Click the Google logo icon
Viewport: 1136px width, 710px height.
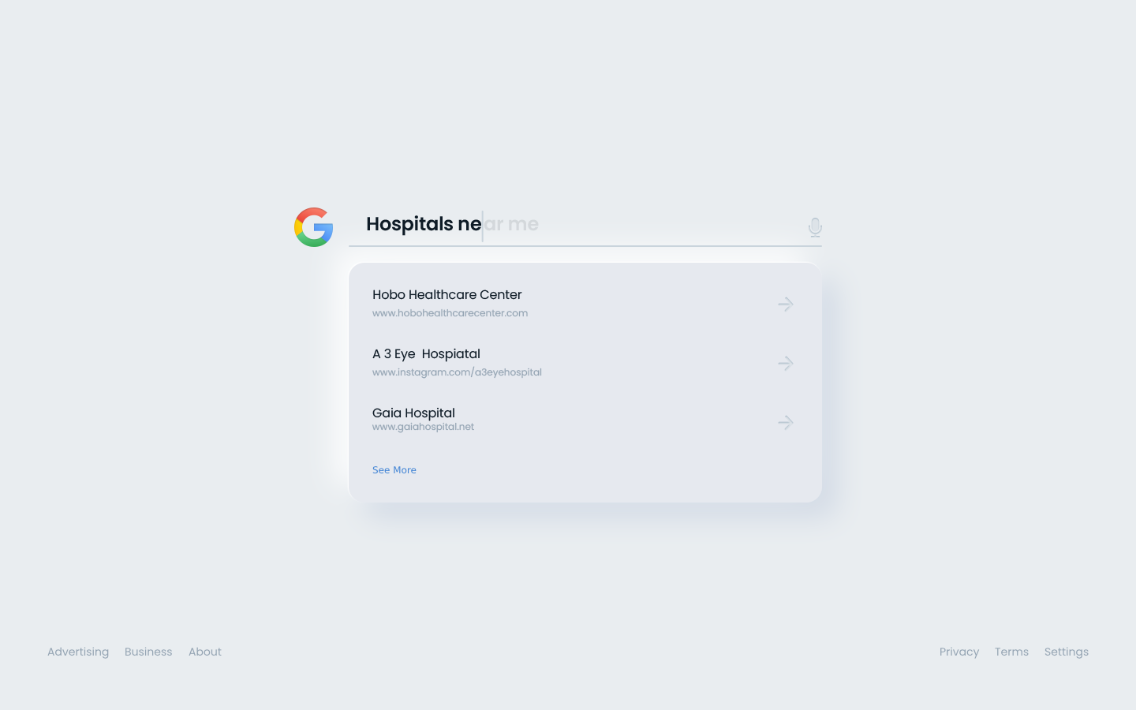[313, 227]
